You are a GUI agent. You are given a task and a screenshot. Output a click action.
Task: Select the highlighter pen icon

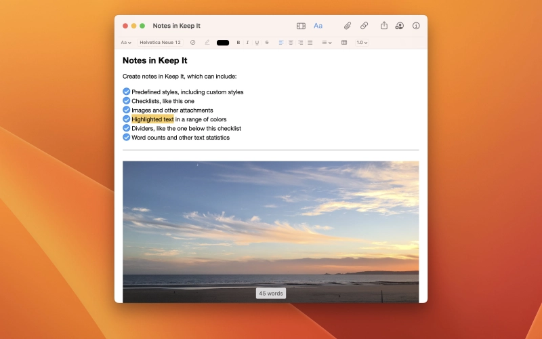click(207, 43)
